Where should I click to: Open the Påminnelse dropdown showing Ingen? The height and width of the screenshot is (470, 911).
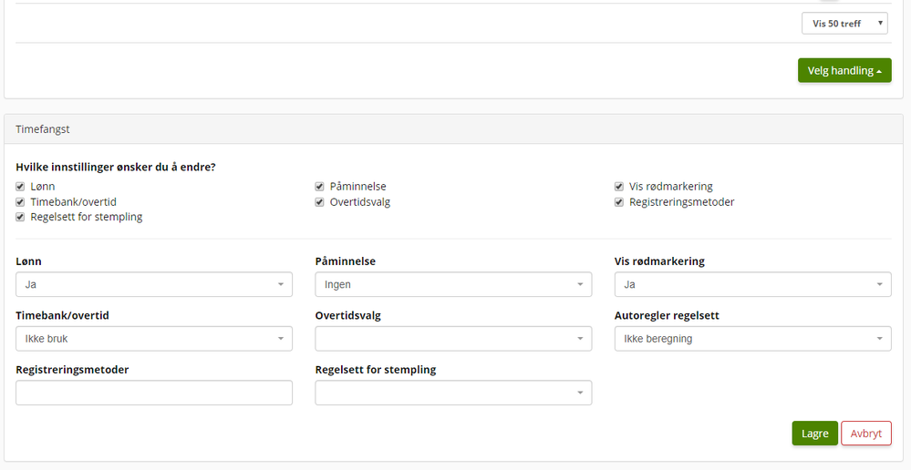point(453,284)
